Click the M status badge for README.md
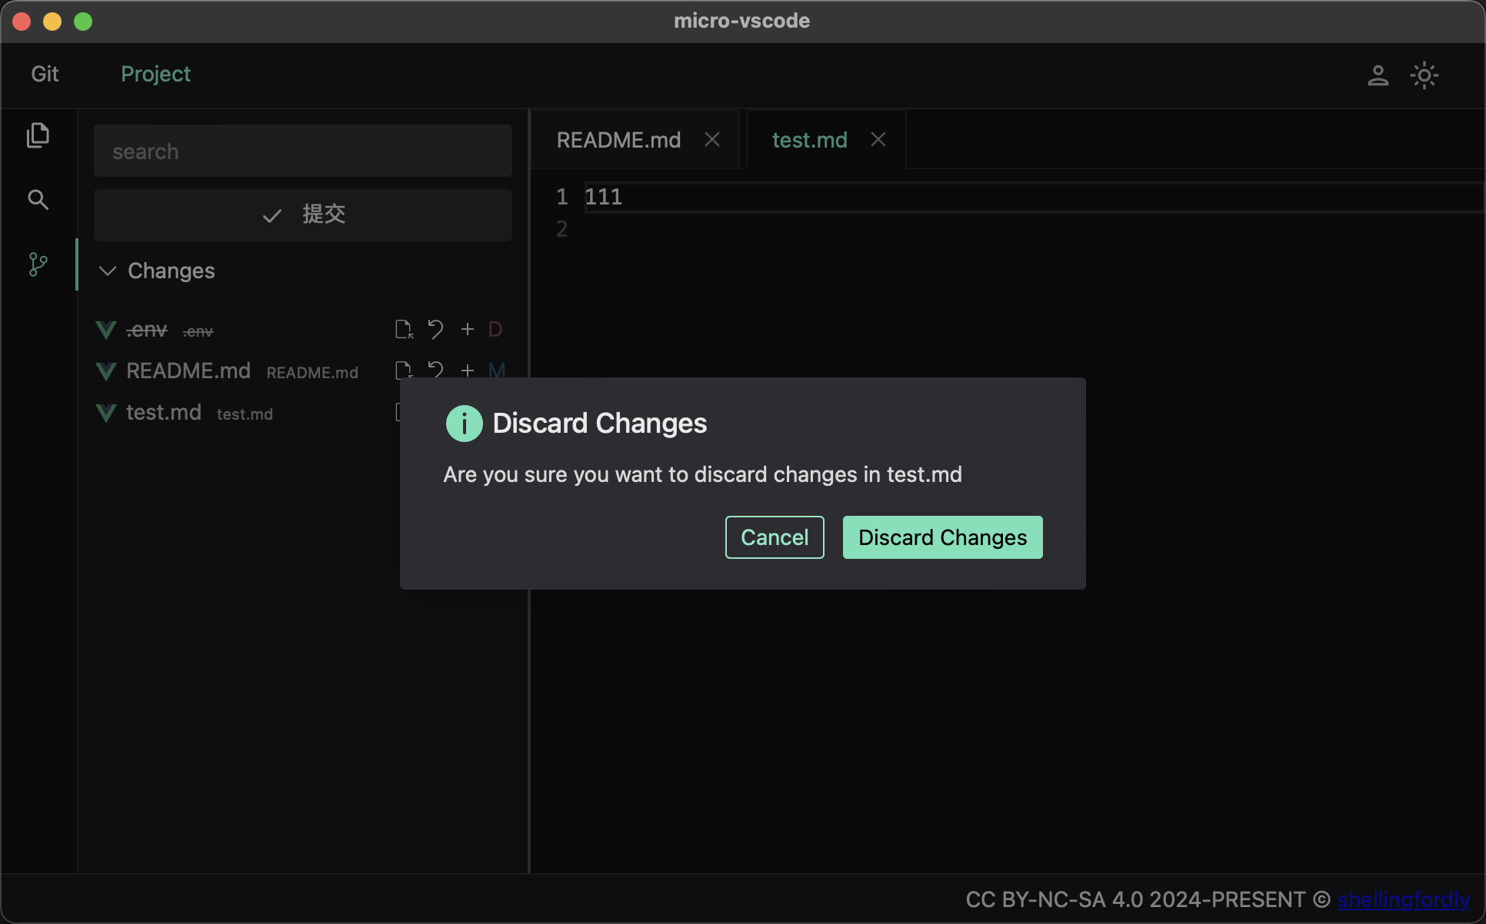This screenshot has height=924, width=1486. tap(497, 370)
